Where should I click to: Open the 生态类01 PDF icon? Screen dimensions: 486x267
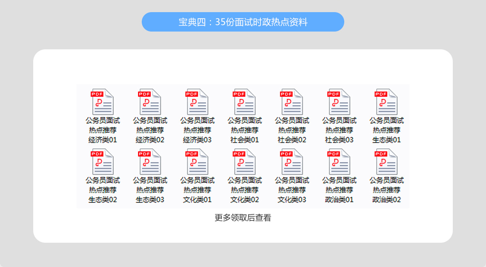pyautogui.click(x=386, y=102)
